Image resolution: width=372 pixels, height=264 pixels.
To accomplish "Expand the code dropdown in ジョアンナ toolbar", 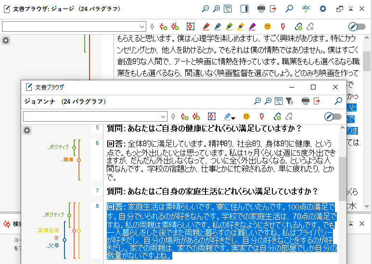I will pos(163,116).
